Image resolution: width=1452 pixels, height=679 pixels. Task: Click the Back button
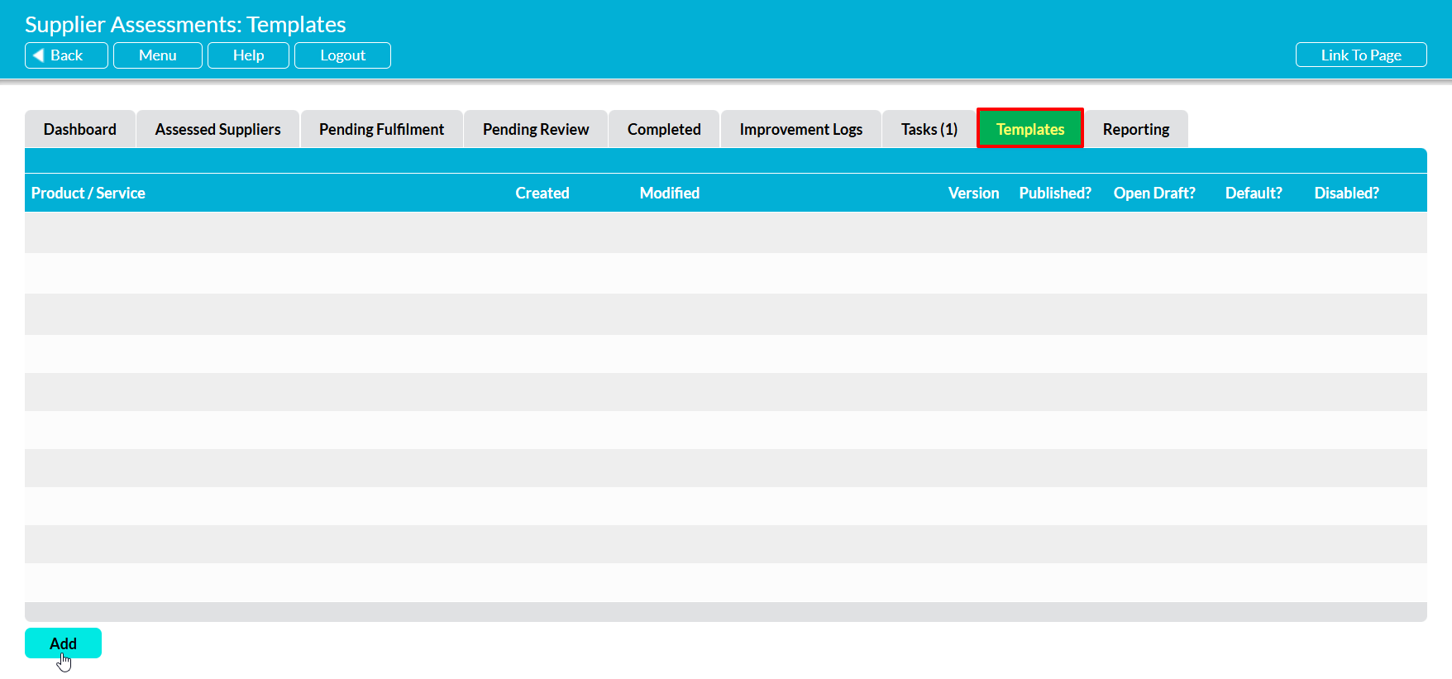[x=66, y=55]
